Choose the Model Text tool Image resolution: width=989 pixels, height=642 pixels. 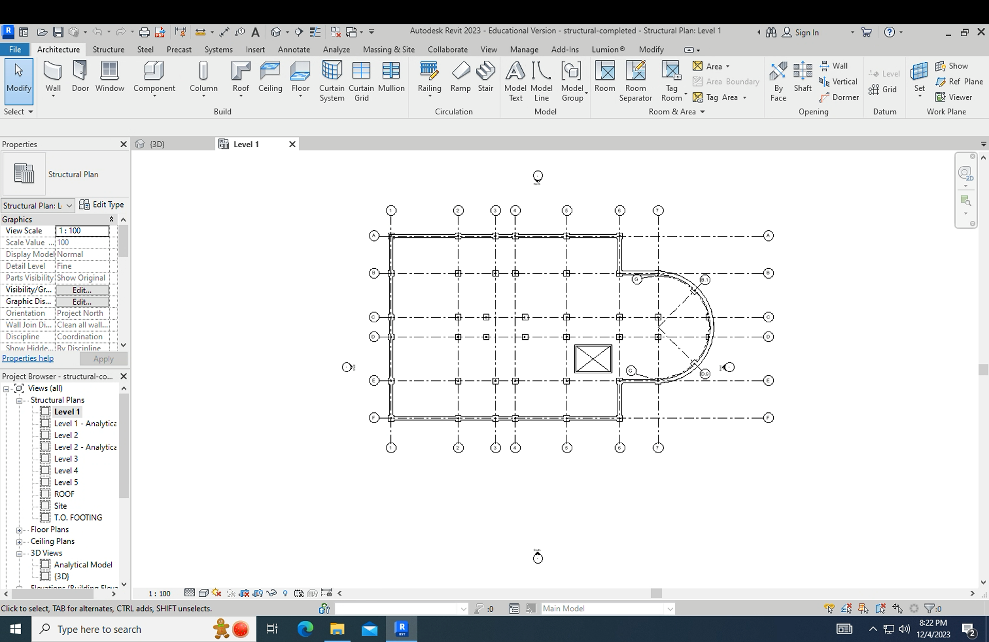tap(516, 81)
